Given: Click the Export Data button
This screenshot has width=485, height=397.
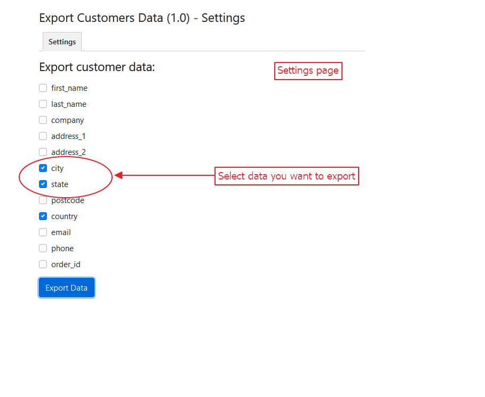Looking at the screenshot, I should [67, 288].
